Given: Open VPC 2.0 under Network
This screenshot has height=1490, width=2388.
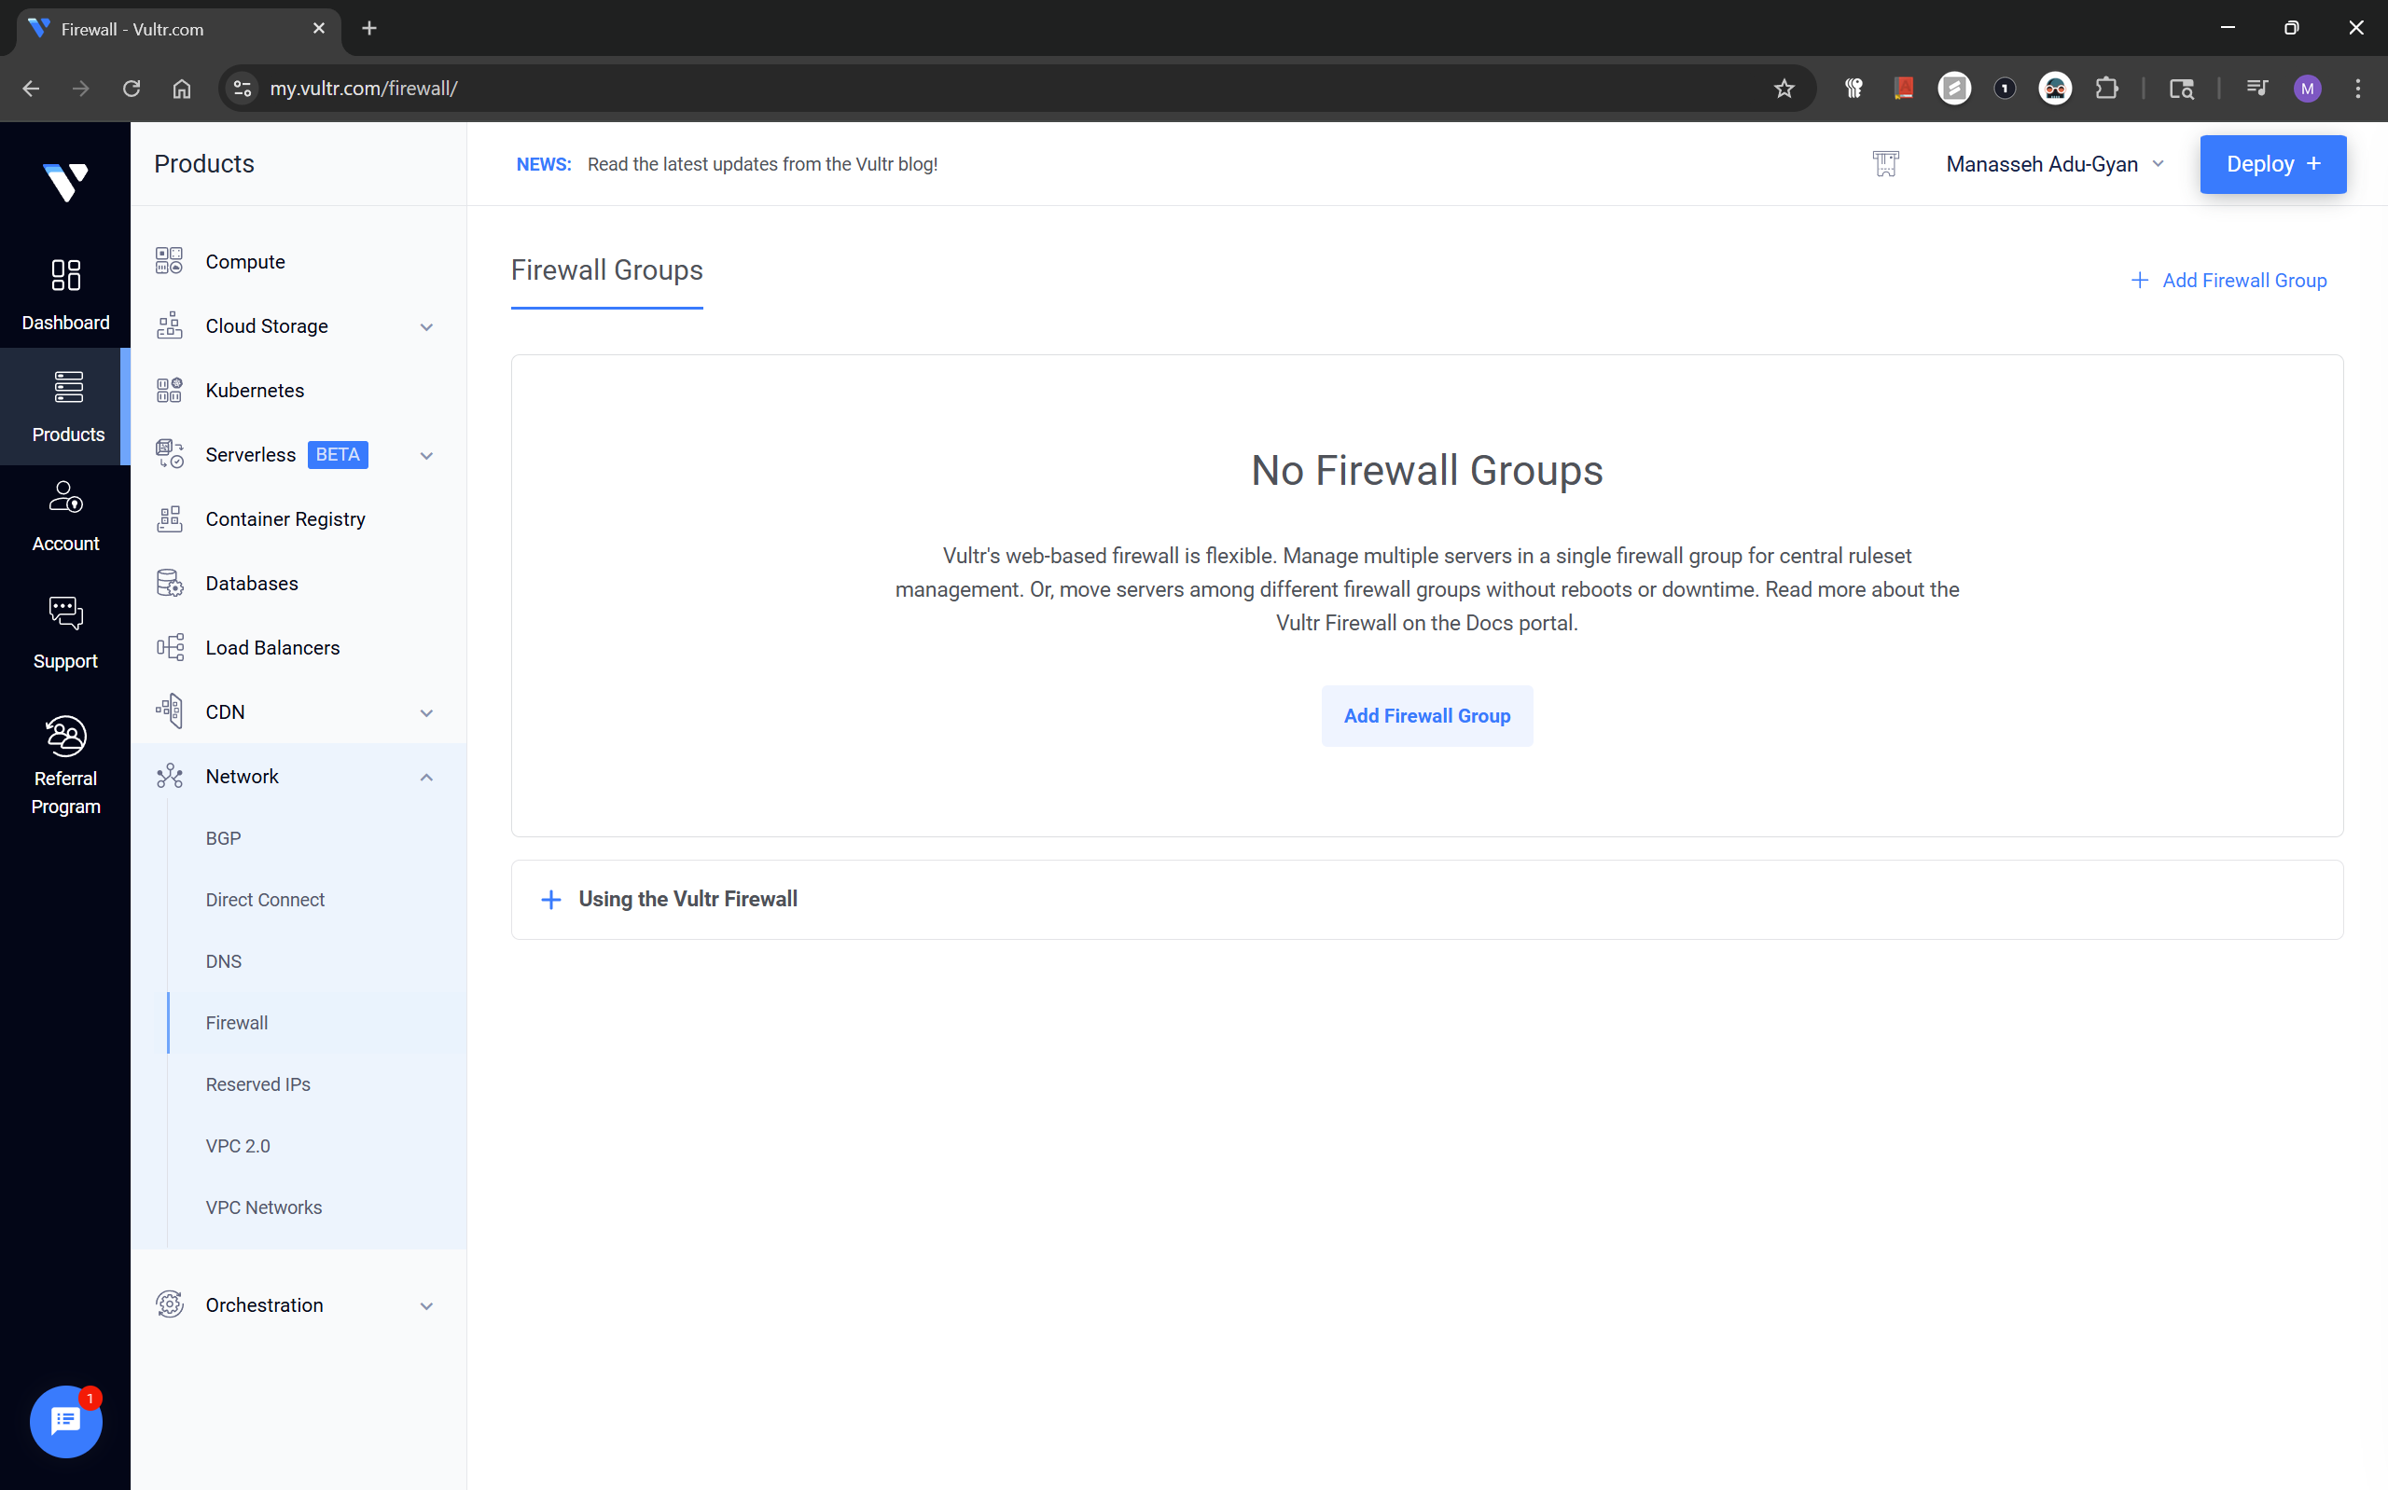Looking at the screenshot, I should coord(238,1145).
